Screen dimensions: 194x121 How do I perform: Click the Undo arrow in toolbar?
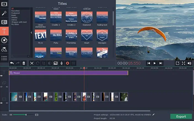click(12, 63)
